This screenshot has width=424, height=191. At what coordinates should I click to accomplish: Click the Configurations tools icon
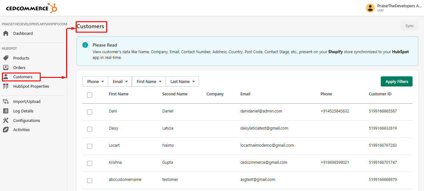[x=6, y=120]
